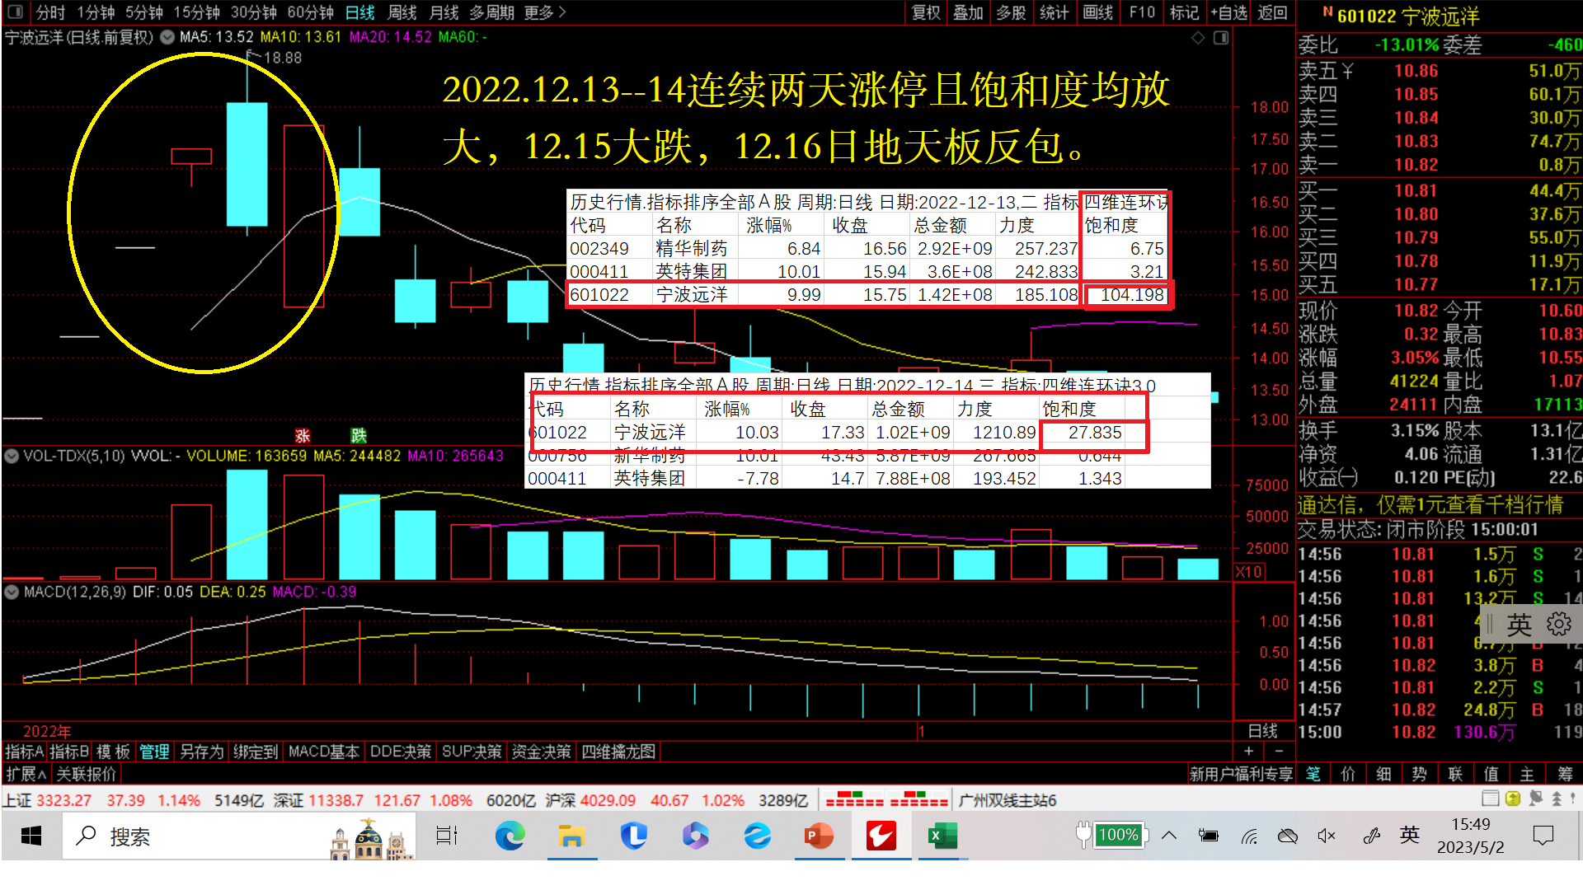The height and width of the screenshot is (890, 1583).
Task: Open the main chart indicator dropdown next to 宁波远洋
Action: click(167, 37)
